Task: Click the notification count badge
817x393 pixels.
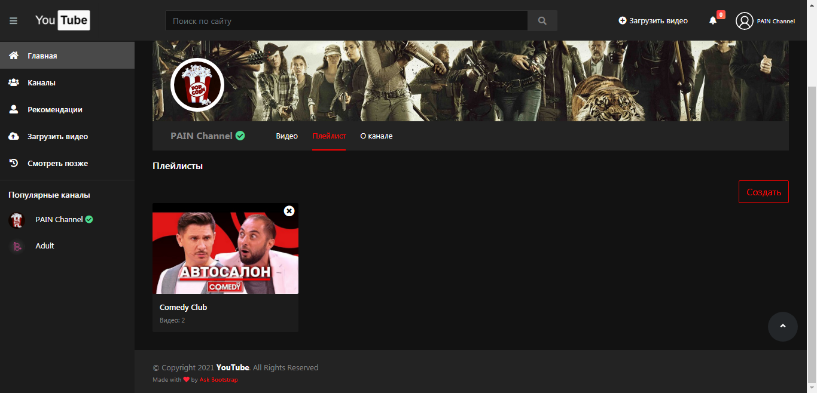Action: [x=721, y=14]
